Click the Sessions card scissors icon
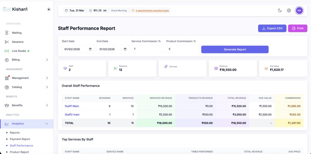Screen dimensions: 311x154 pos(115,68)
